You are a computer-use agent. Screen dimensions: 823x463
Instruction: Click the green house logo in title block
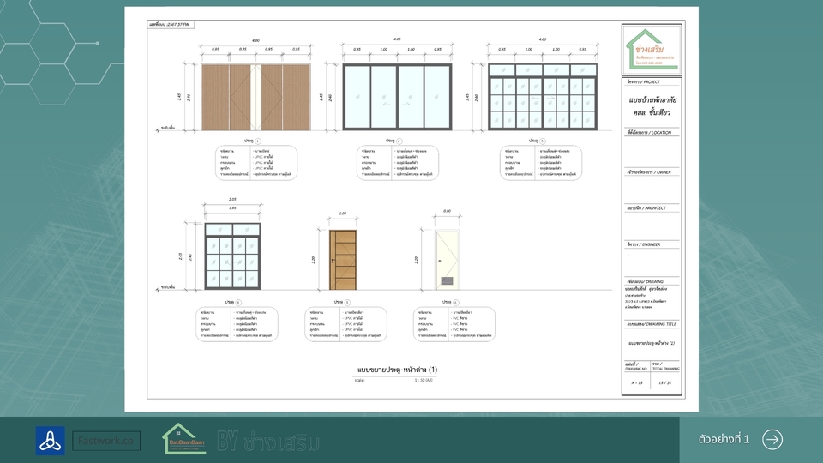(651, 47)
